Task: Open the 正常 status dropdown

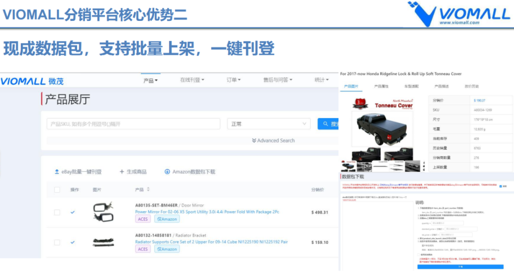Action: 268,123
